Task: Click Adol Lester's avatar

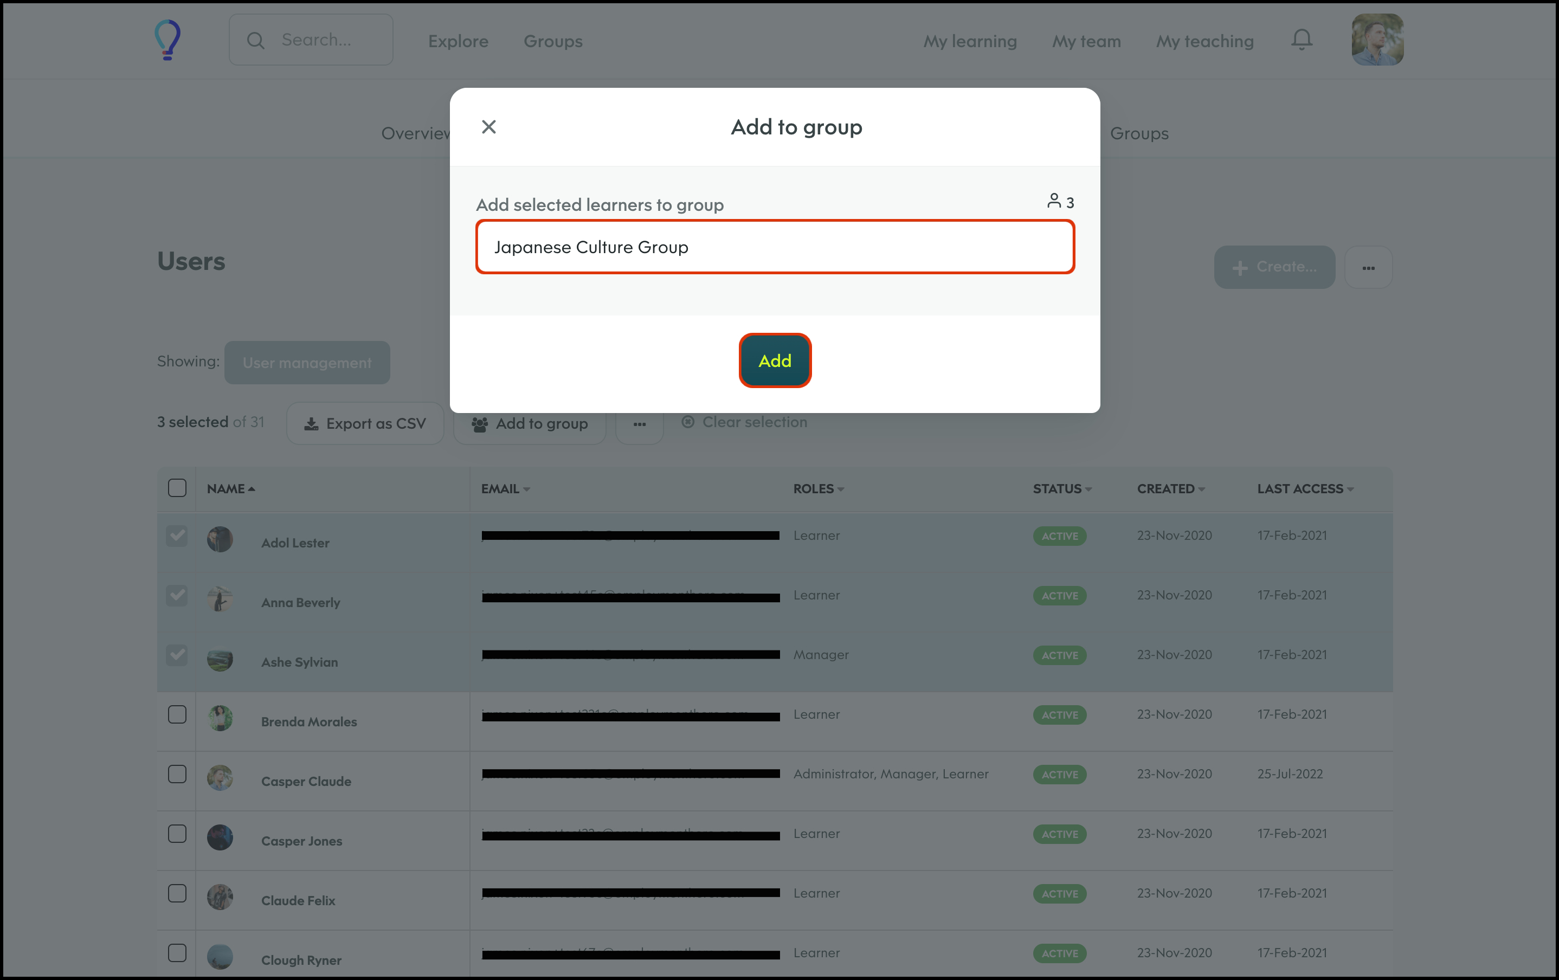Action: (220, 539)
